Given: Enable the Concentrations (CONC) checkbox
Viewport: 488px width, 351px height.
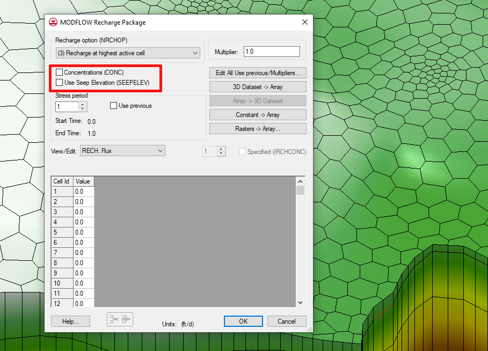Looking at the screenshot, I should point(60,72).
